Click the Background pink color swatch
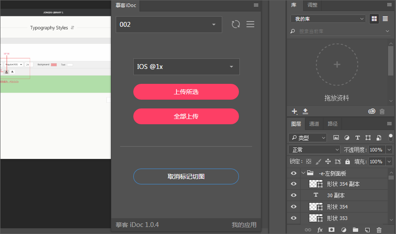The height and width of the screenshot is (234, 396). tap(54, 65)
